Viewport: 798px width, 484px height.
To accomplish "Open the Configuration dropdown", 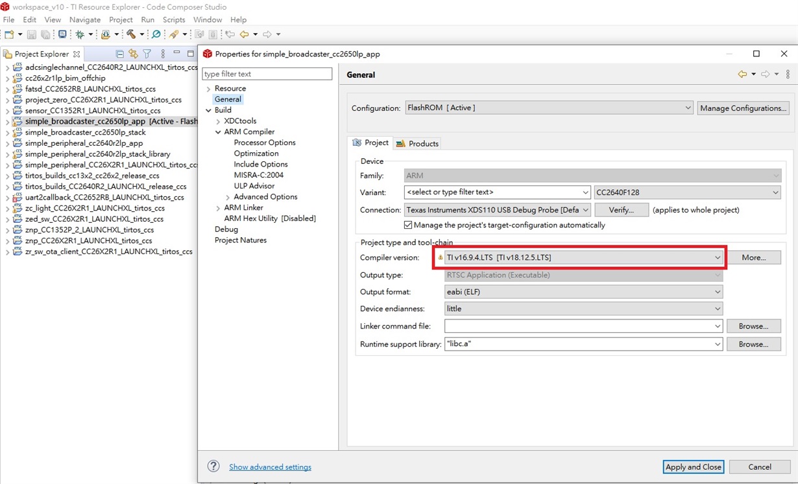I will [x=688, y=108].
